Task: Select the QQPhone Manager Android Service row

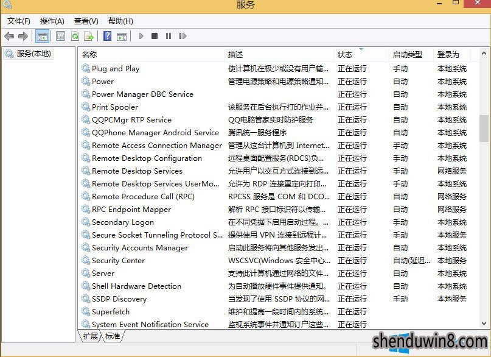Action: pyautogui.click(x=279, y=133)
